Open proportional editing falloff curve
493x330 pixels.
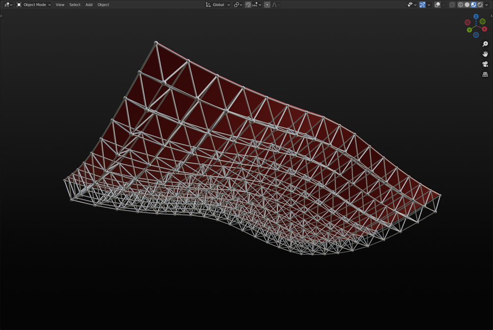coord(276,5)
